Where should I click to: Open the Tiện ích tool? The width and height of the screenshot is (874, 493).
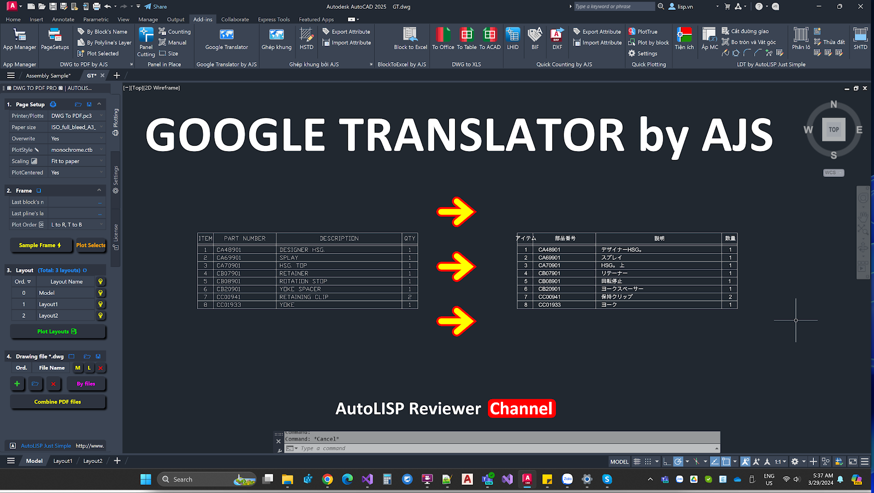(x=684, y=39)
